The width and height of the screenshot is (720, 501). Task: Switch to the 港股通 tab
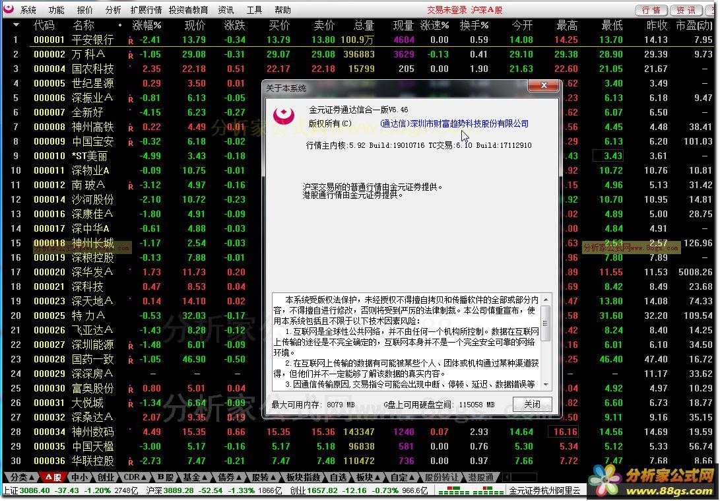[x=480, y=478]
